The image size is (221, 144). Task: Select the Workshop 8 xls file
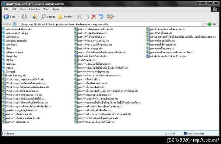pos(27,106)
